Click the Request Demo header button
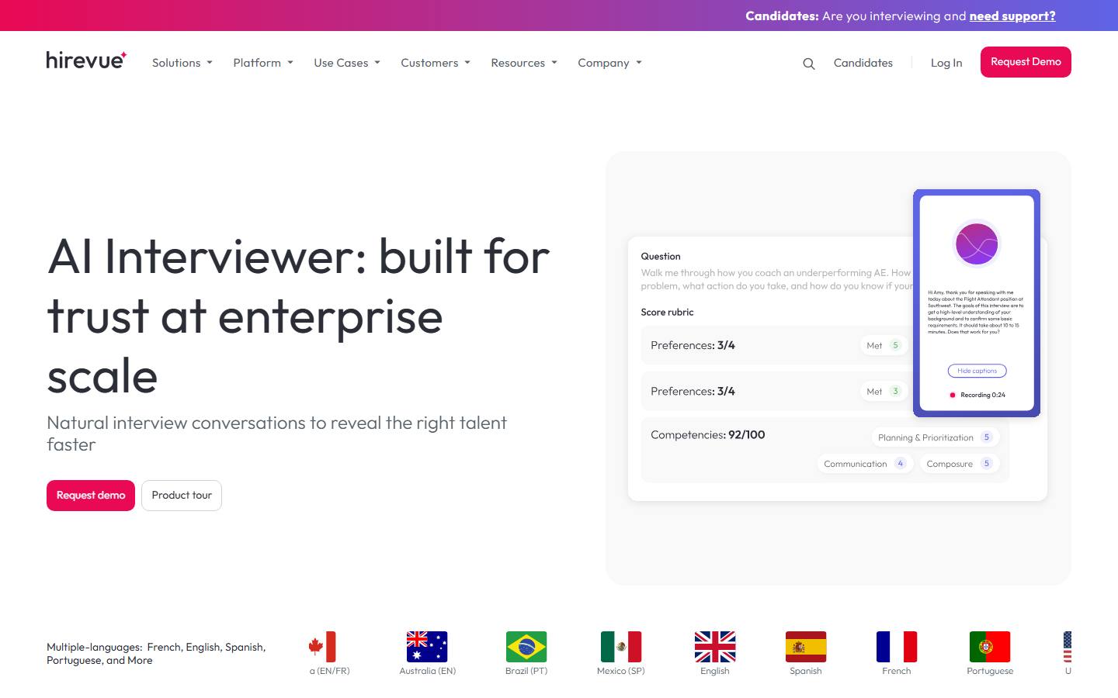The height and width of the screenshot is (698, 1118). (x=1026, y=62)
